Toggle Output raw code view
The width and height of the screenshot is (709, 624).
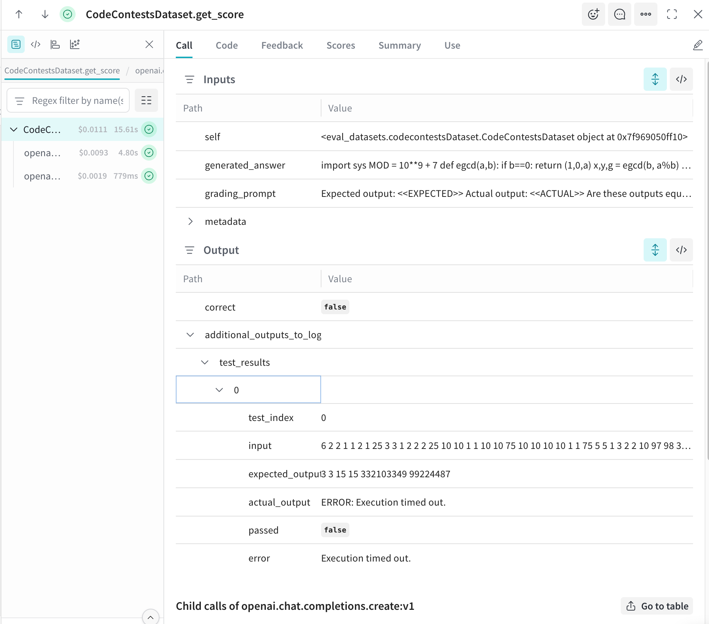tap(681, 250)
